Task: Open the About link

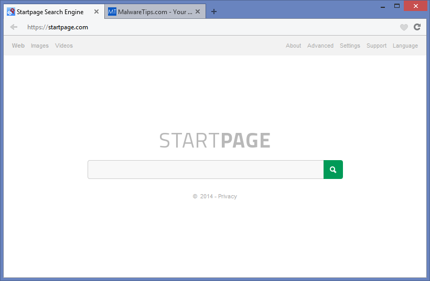Action: tap(294, 46)
